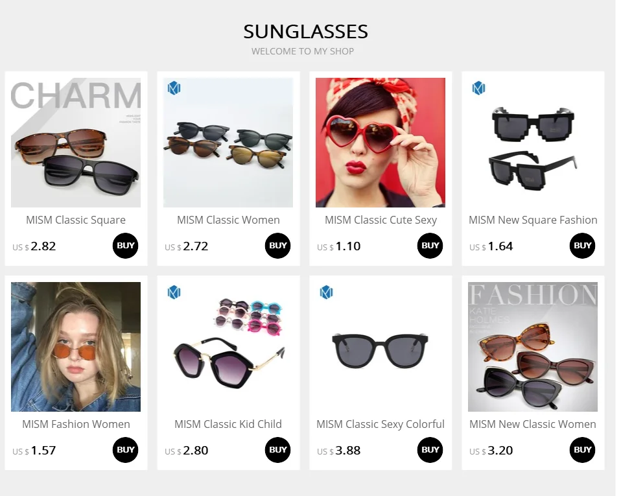Open the MISM Classic Sexy Colorful title link

click(x=381, y=424)
